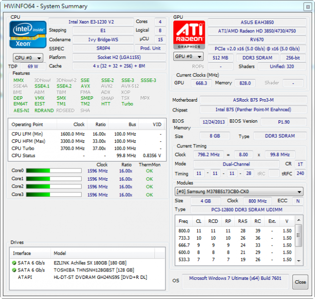The height and width of the screenshot is (299, 315).
Task: Select the Intel Xeon E3-1230 V2 name field
Action: point(91,22)
